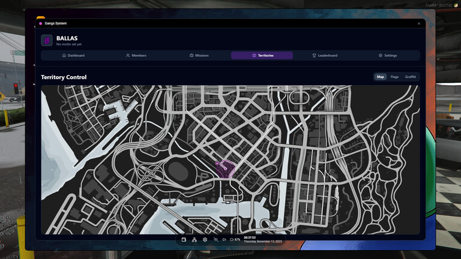Click the Territory Control heading
This screenshot has width=461, height=259.
pos(64,77)
